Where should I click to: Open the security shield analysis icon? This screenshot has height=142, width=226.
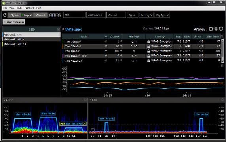(221, 29)
